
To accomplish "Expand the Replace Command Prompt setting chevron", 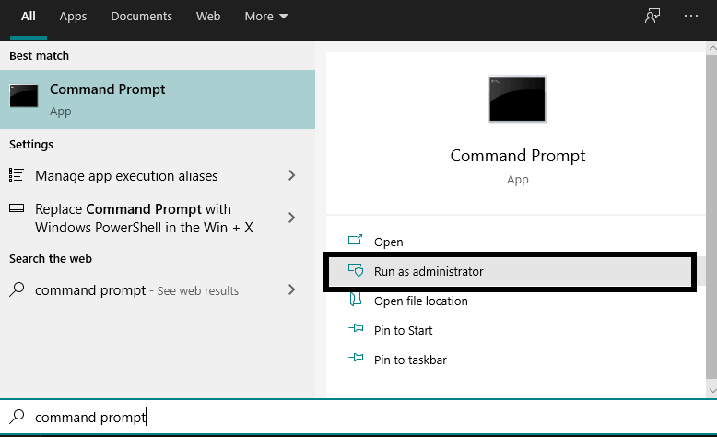I will (292, 218).
